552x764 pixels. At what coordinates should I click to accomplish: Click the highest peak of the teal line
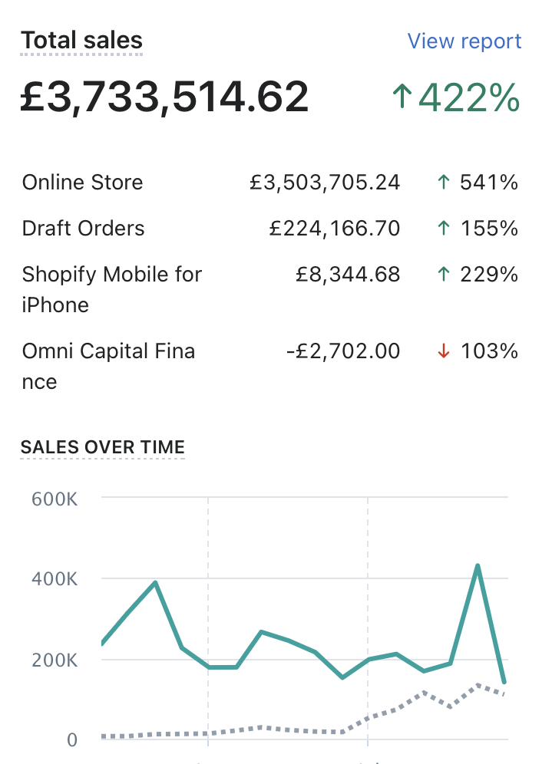click(x=478, y=567)
